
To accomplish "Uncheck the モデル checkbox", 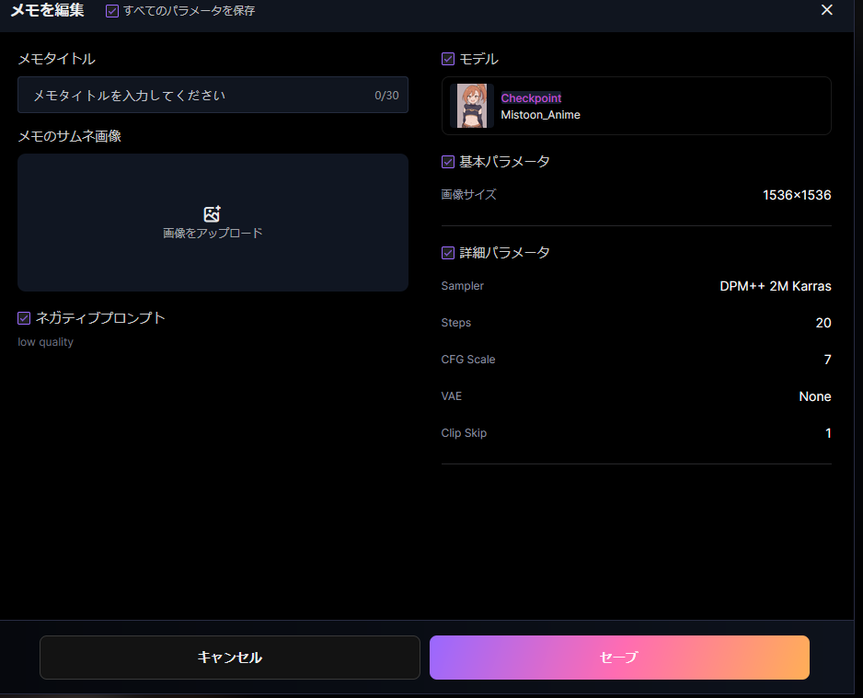I will 448,59.
